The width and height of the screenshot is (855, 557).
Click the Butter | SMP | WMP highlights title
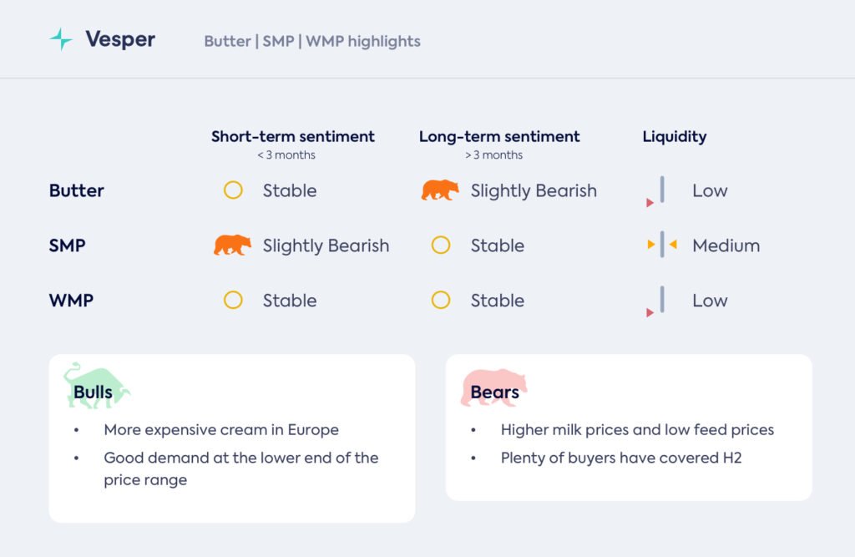pyautogui.click(x=312, y=41)
